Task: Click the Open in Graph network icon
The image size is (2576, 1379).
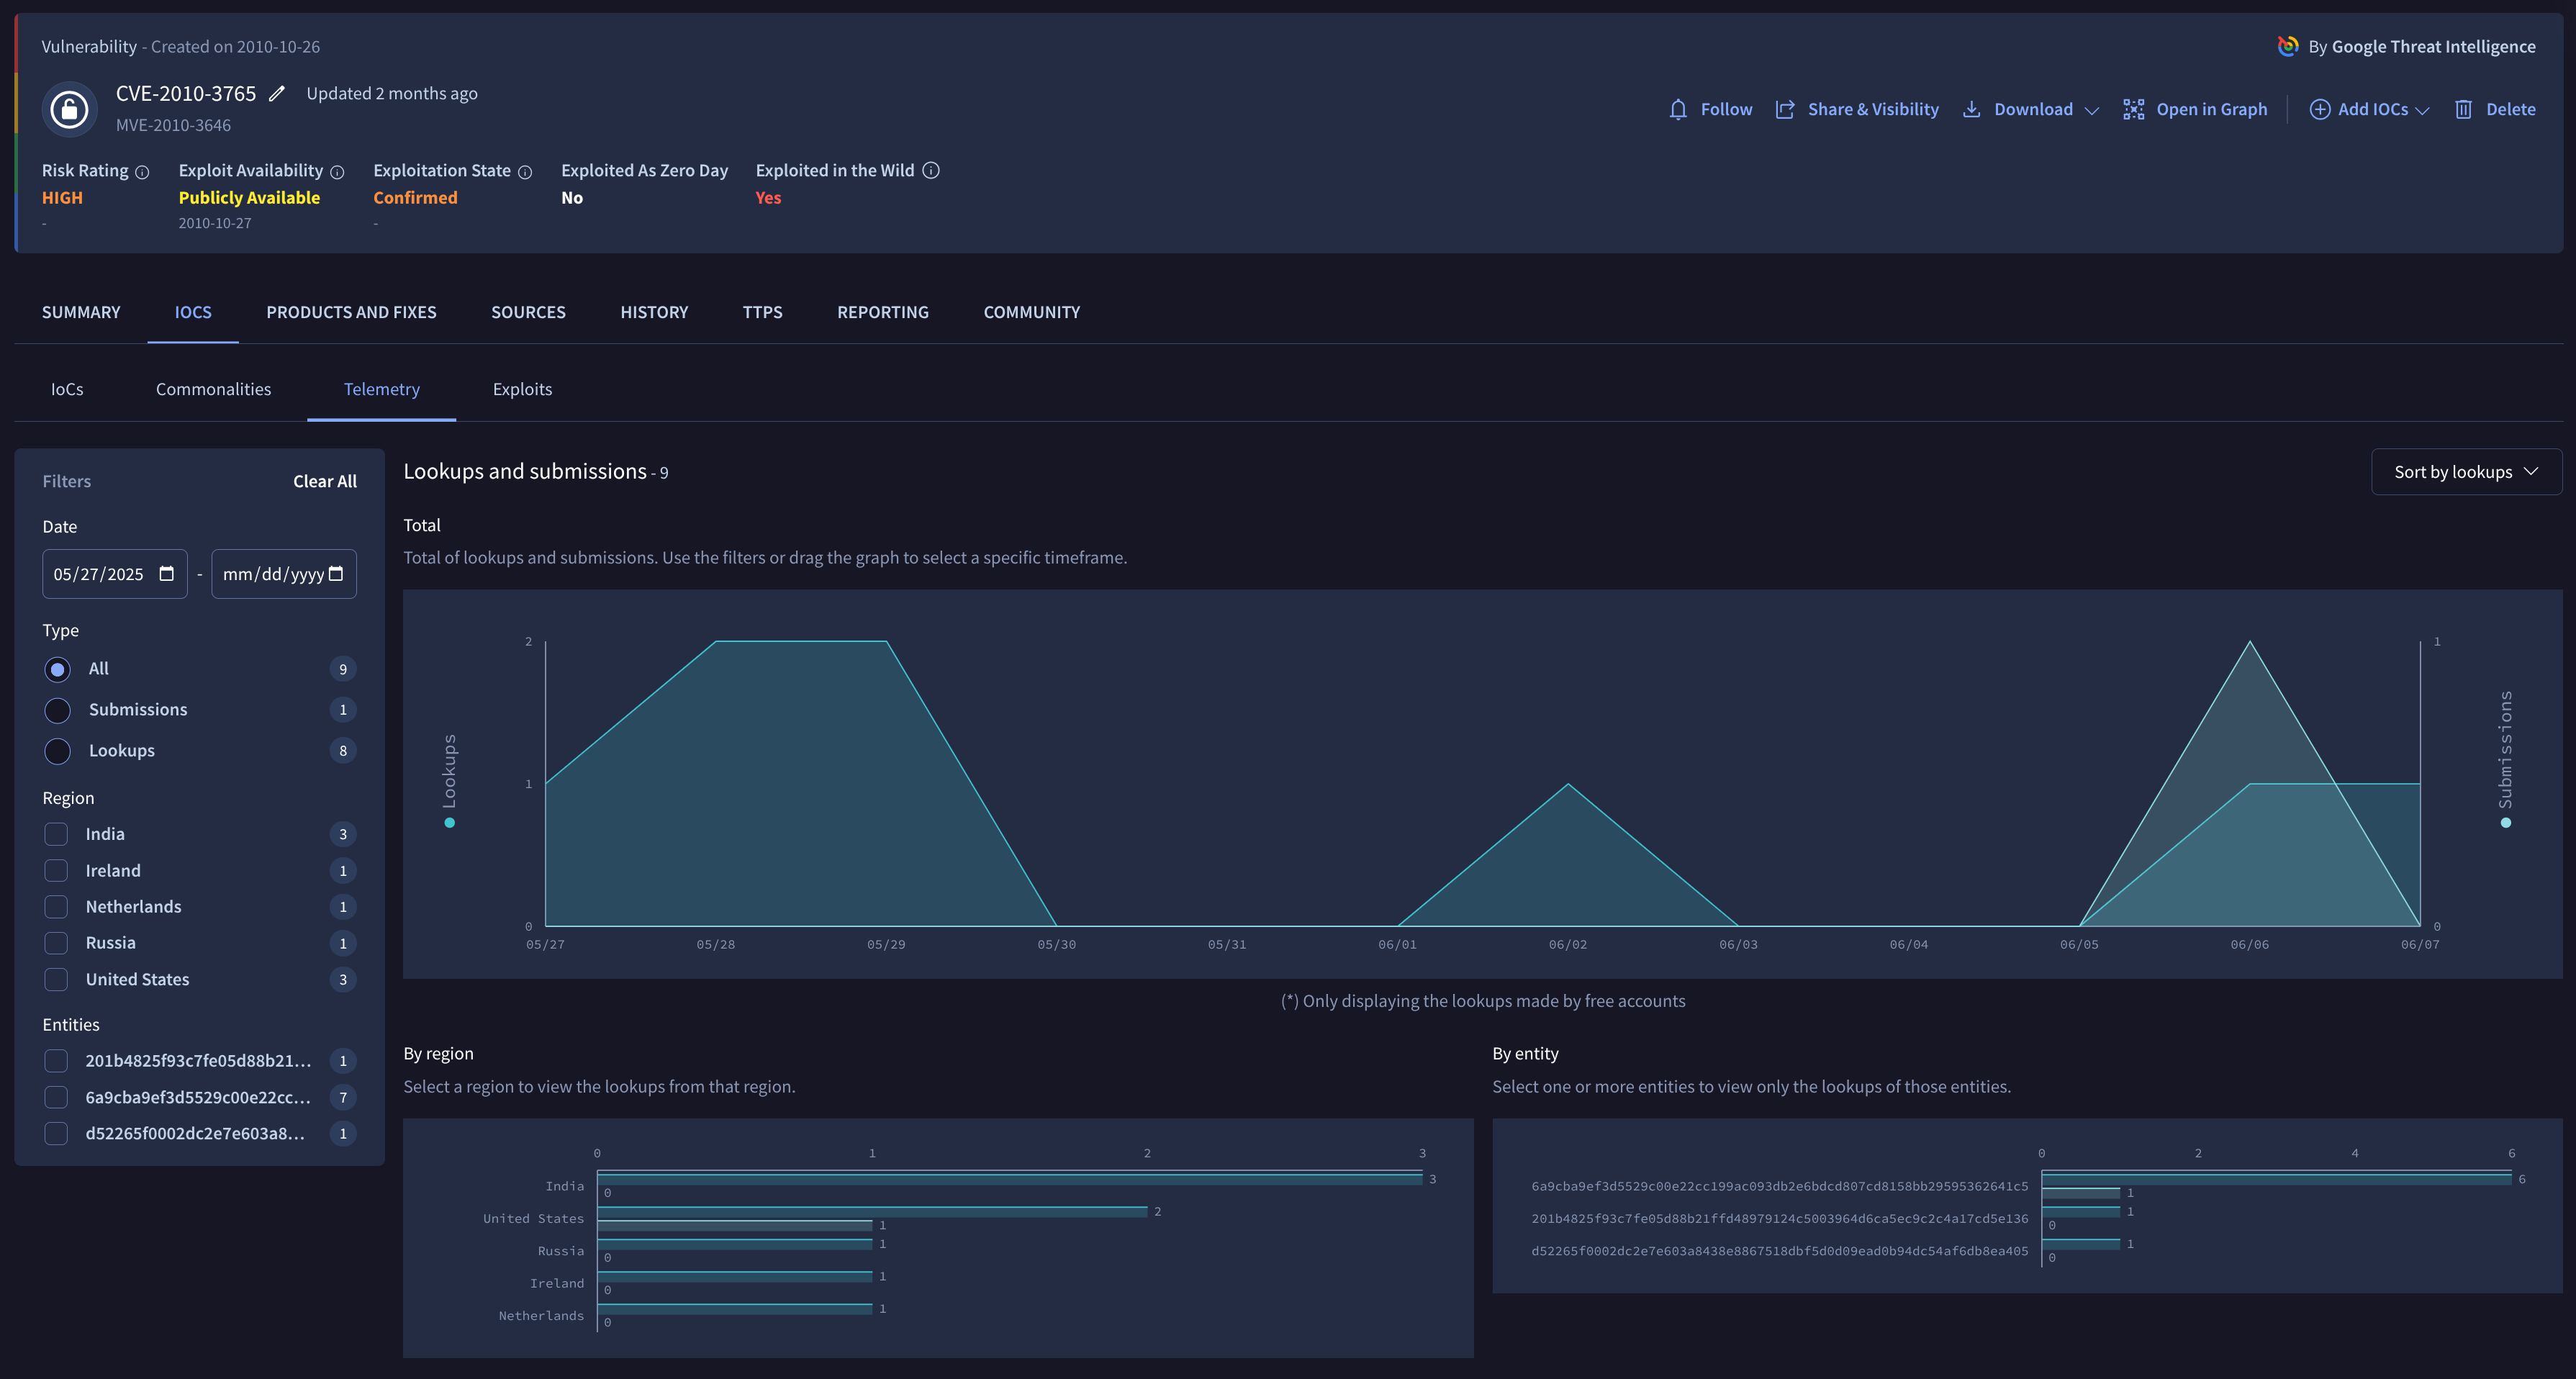Action: [2133, 110]
